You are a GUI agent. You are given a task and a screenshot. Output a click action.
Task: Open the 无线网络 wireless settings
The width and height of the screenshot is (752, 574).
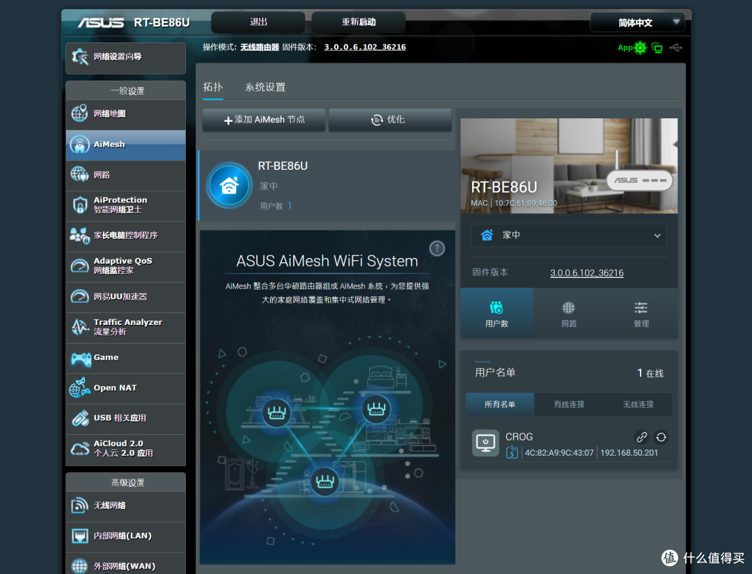click(x=125, y=506)
